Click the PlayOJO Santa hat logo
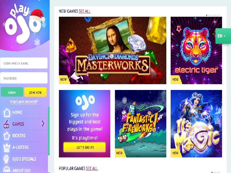Screen dimensions: 231x173 (24, 24)
